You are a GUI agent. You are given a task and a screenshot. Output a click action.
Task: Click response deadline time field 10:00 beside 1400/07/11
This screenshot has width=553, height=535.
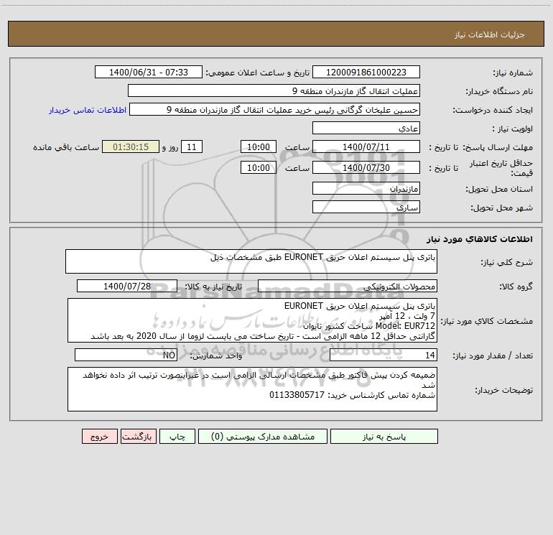[258, 146]
